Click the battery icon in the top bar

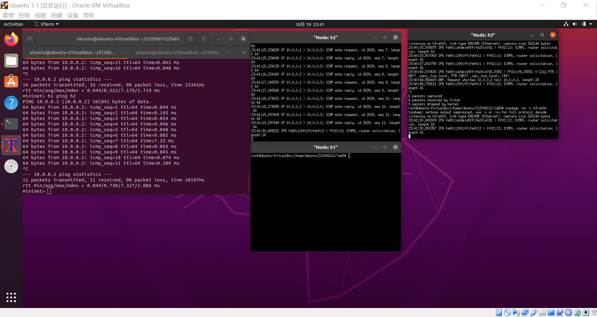pyautogui.click(x=584, y=24)
